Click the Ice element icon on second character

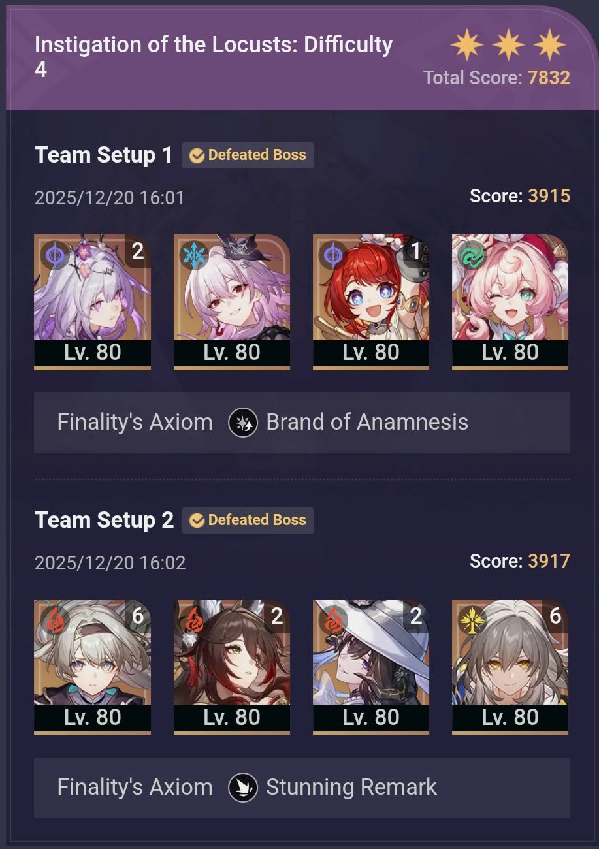click(194, 255)
